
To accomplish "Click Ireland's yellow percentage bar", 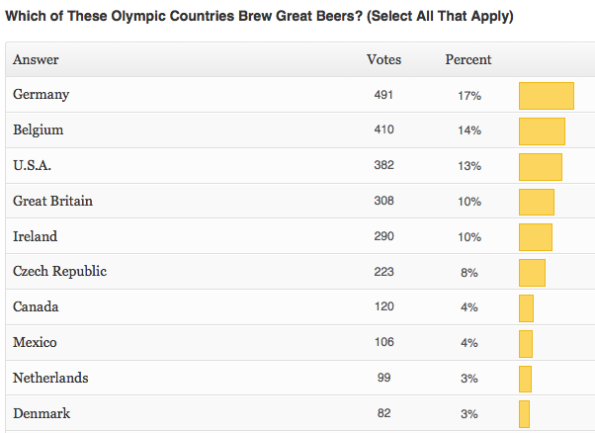I will (535, 237).
